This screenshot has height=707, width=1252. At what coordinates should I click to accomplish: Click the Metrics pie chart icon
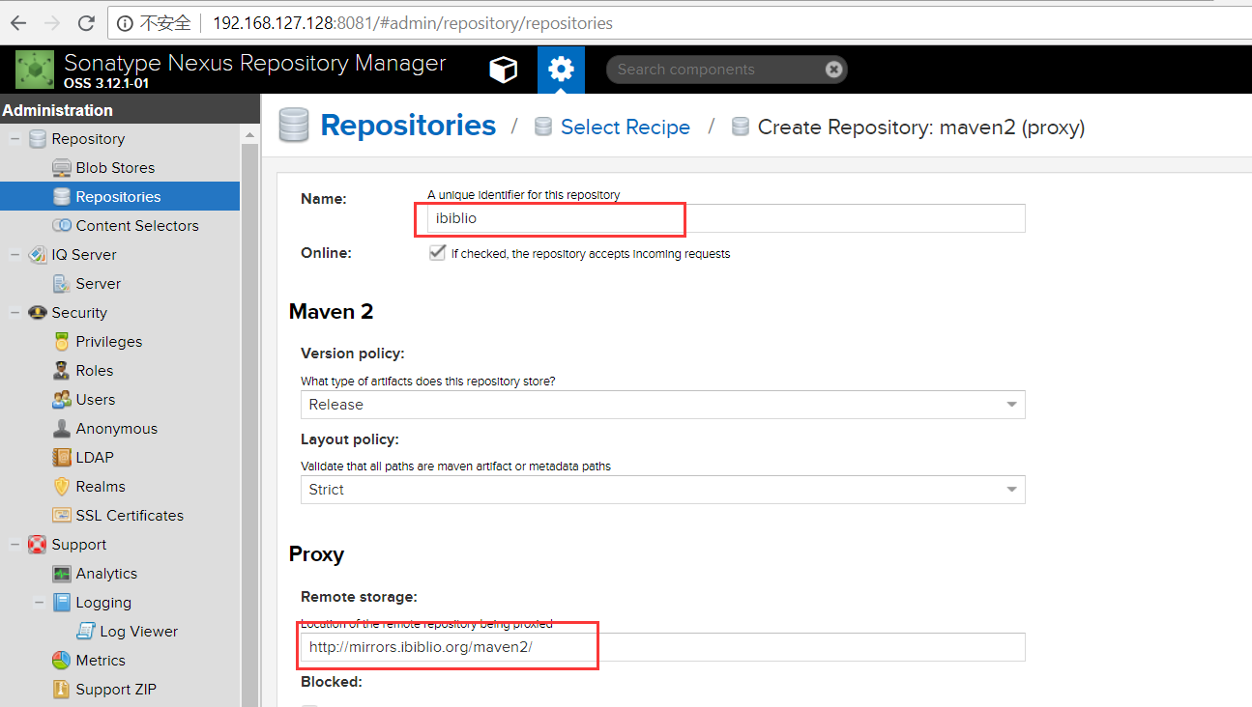coord(62,661)
